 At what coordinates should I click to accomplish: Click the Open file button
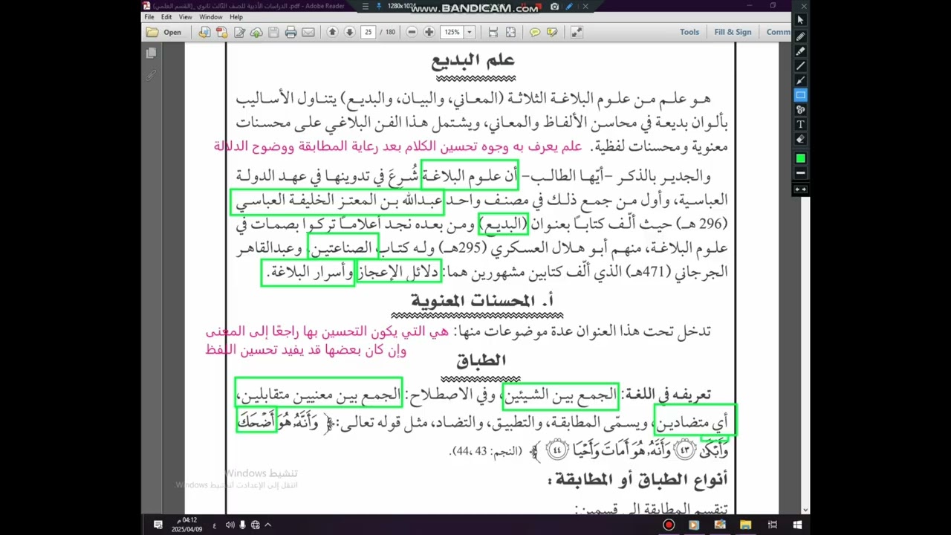point(164,32)
